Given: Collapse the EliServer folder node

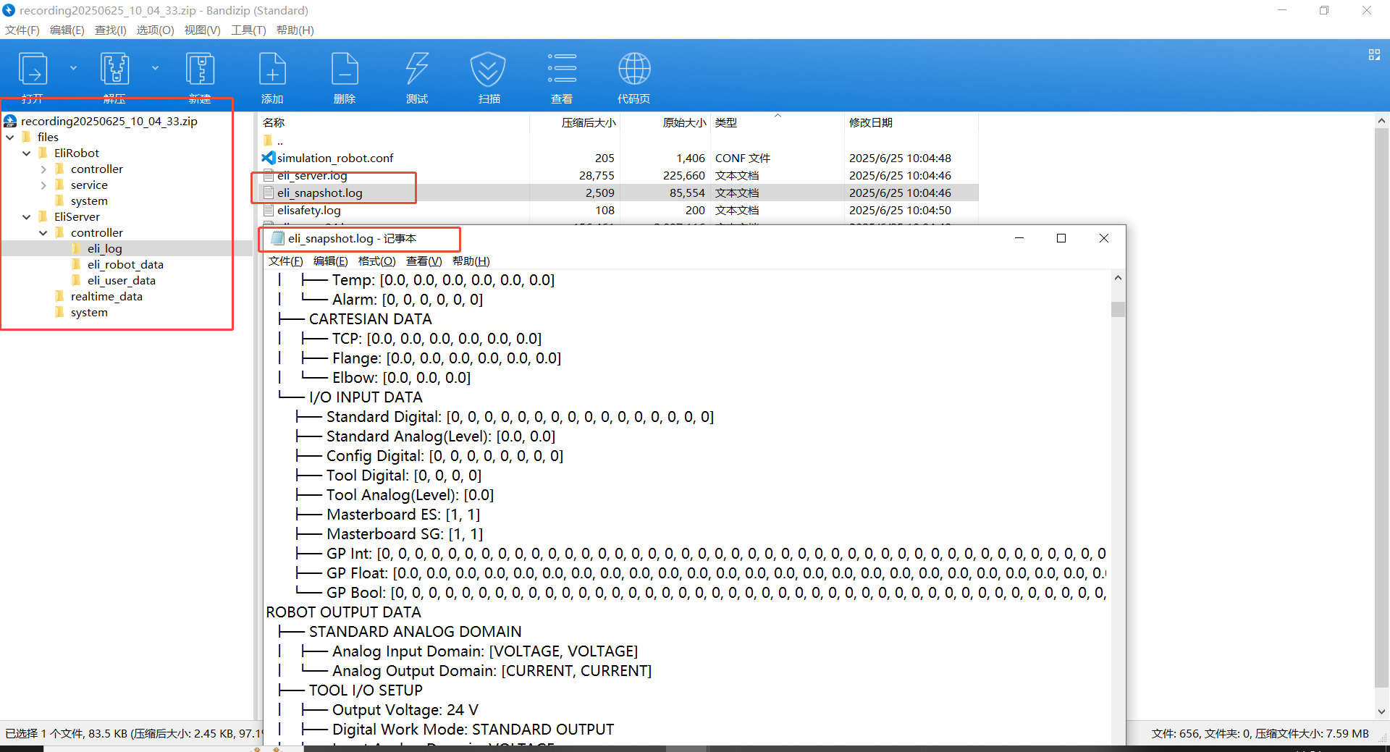Looking at the screenshot, I should click(27, 217).
